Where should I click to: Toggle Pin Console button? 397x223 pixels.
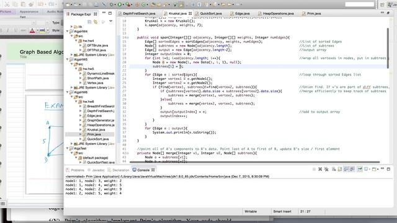coord(360,169)
